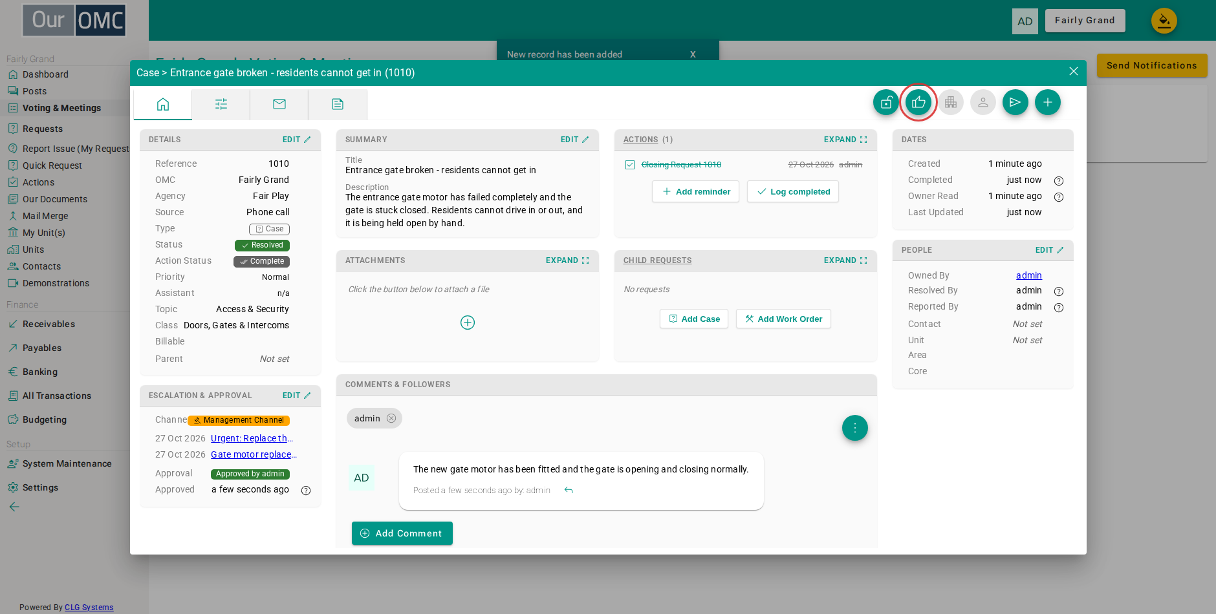Click help icon beside Owner Read
Image resolution: width=1216 pixels, height=614 pixels.
click(1059, 197)
